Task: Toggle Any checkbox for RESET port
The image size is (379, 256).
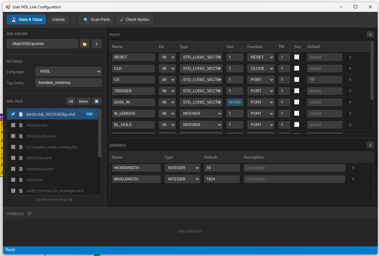Action: click(297, 57)
